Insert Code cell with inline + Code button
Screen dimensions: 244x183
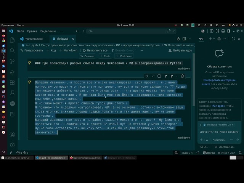pos(105,56)
